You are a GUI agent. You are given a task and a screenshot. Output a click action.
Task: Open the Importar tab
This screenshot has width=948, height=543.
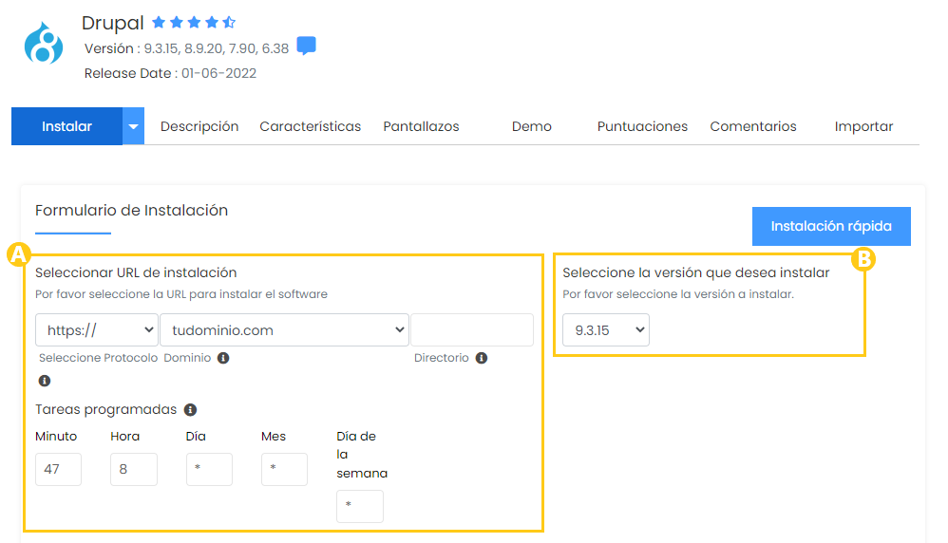(x=864, y=126)
